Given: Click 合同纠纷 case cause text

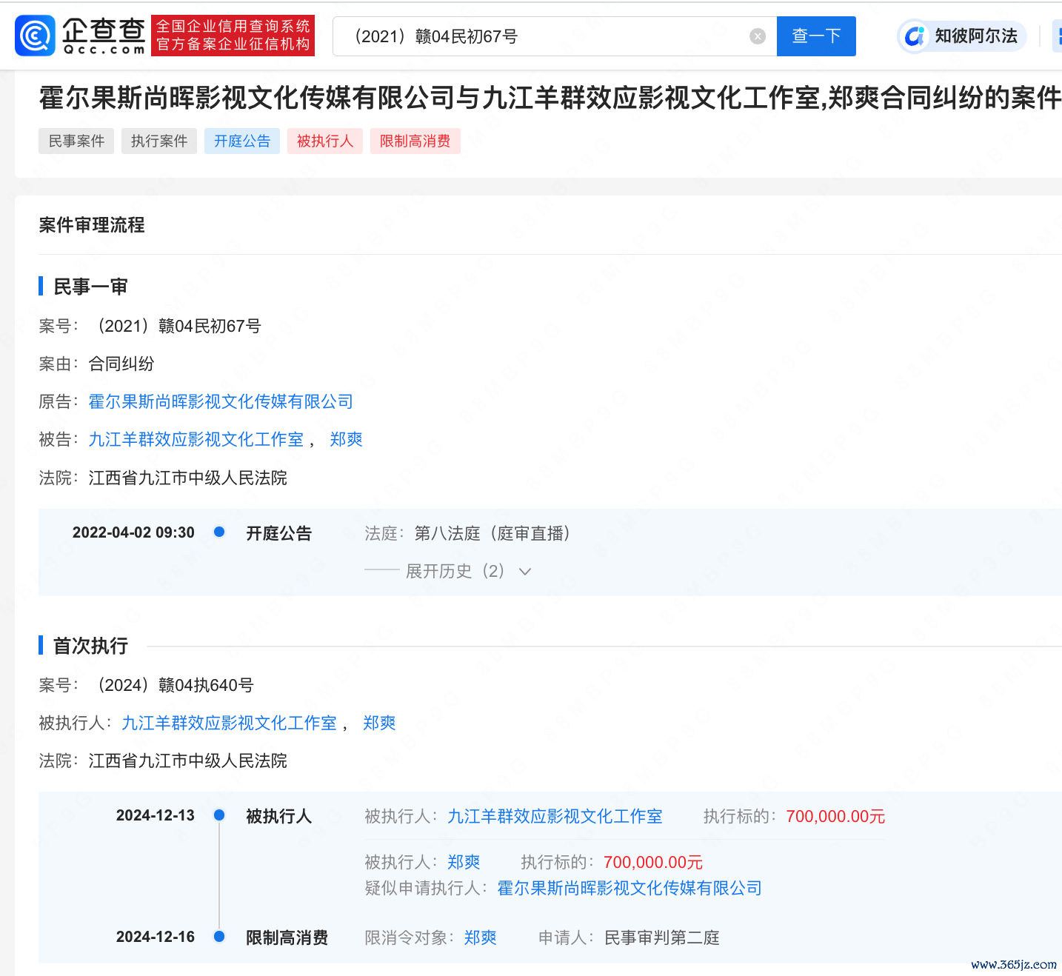Looking at the screenshot, I should point(121,364).
